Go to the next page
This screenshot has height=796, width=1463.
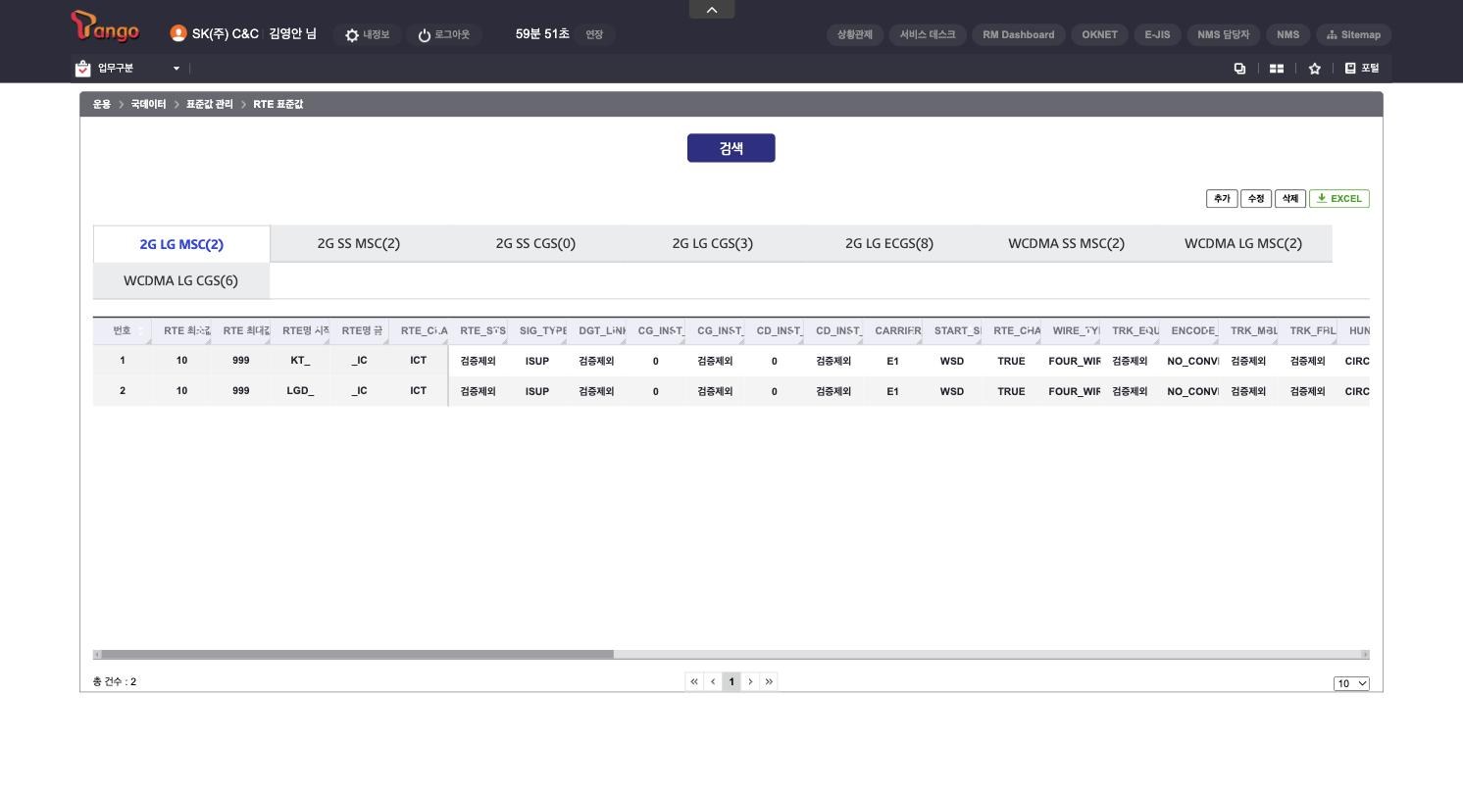coord(750,681)
